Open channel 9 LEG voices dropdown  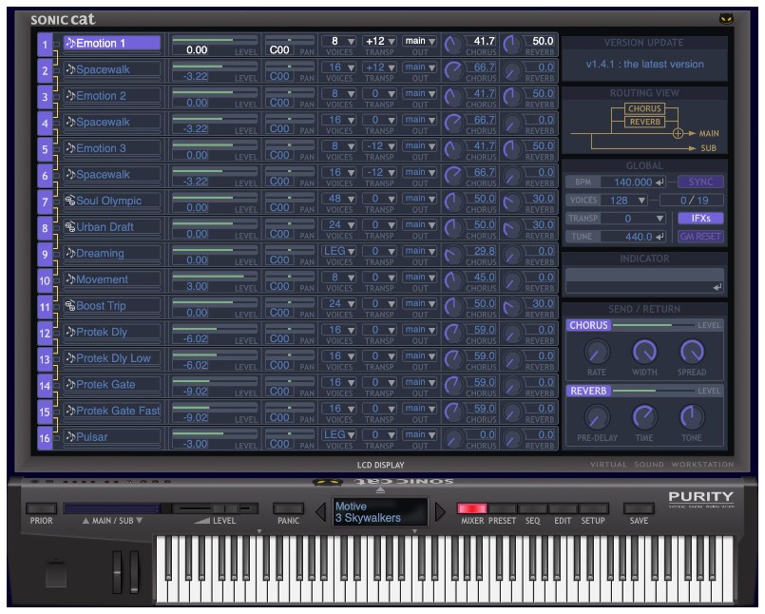pyautogui.click(x=339, y=251)
